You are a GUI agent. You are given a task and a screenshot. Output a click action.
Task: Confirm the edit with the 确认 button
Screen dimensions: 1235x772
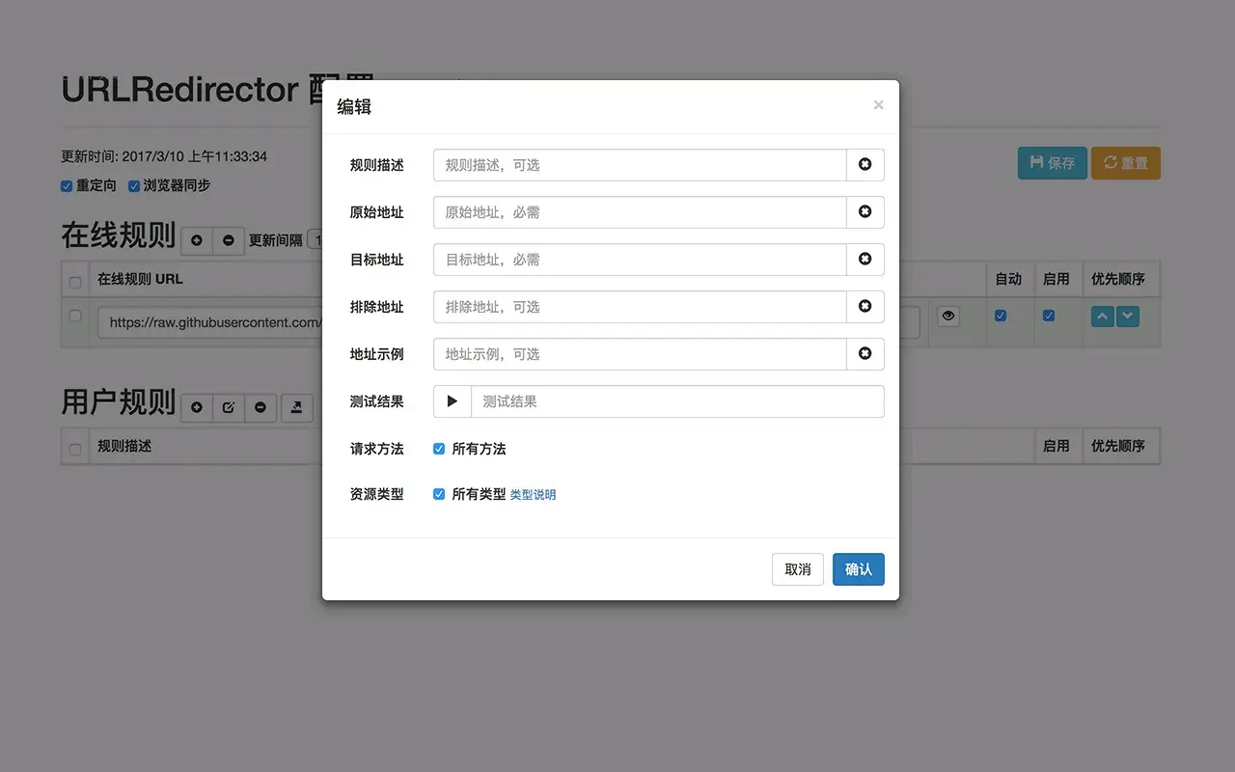[858, 569]
